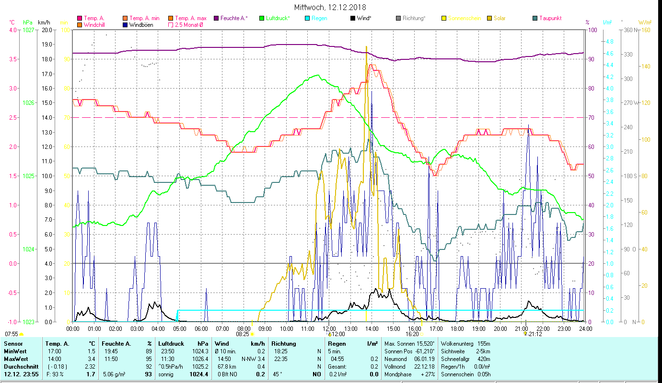Click the Max. Sonnen value row
Viewport: 662px width, 383px height.
(409, 344)
